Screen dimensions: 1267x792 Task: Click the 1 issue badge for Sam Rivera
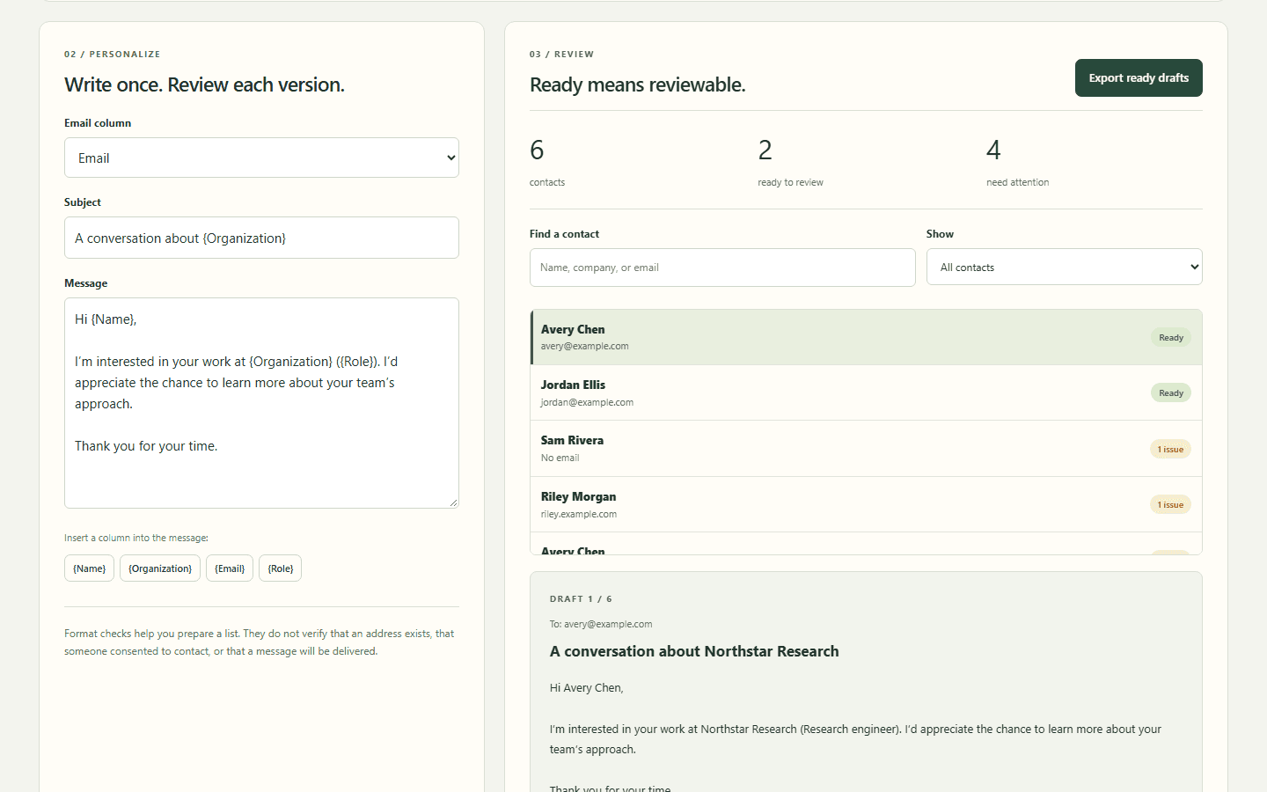1170,449
